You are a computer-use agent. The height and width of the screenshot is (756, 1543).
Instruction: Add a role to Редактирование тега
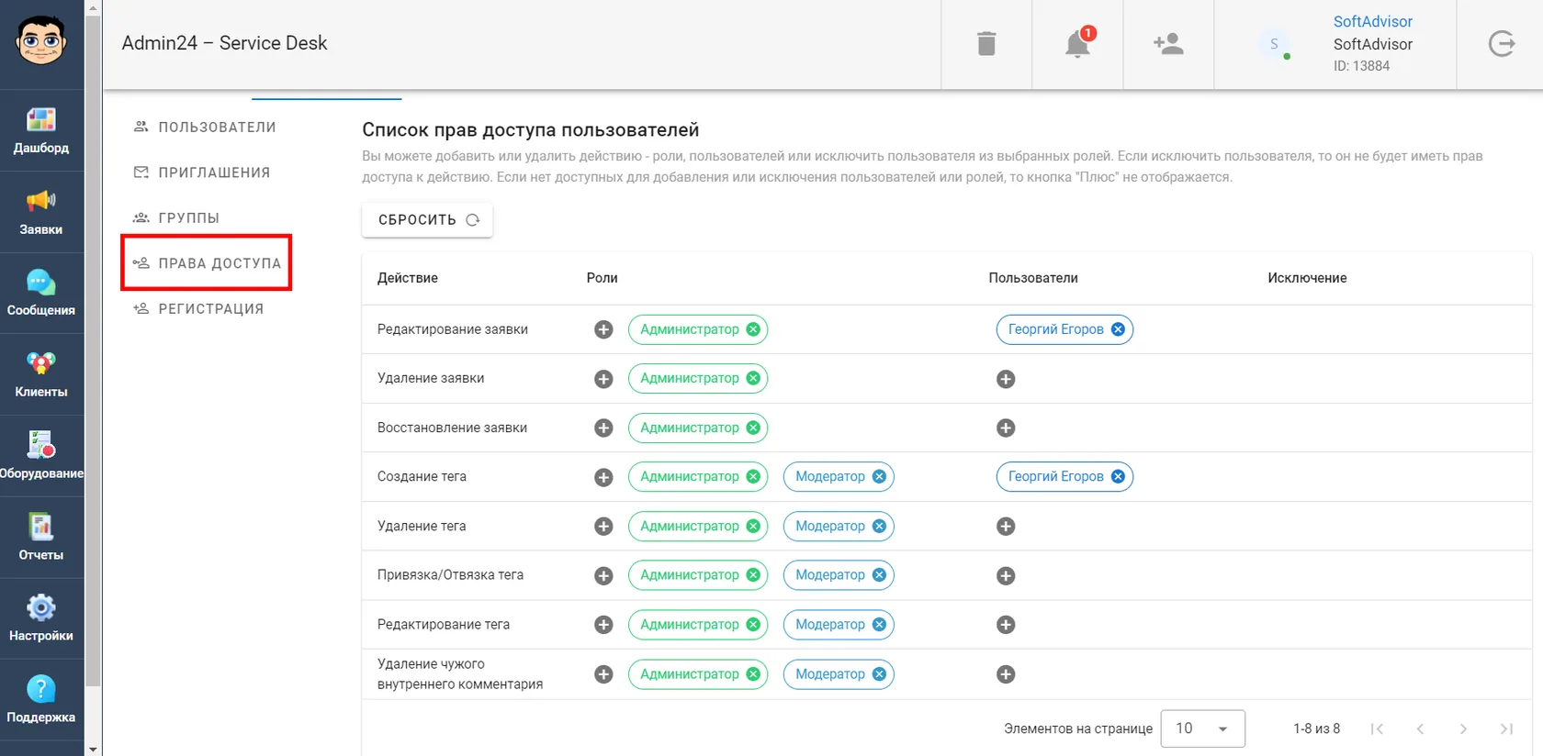click(x=603, y=625)
